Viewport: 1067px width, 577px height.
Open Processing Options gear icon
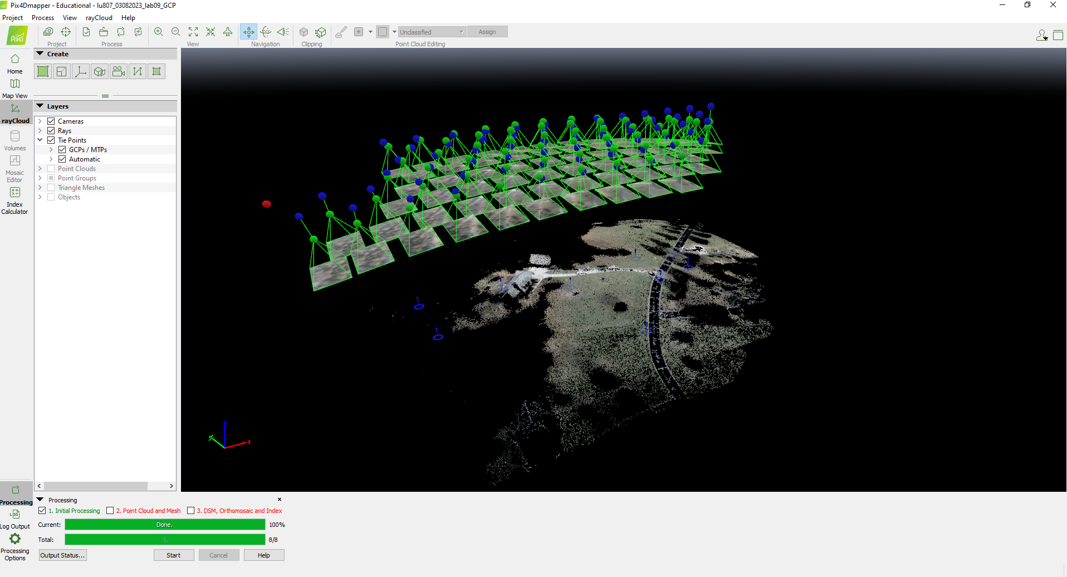coord(15,547)
